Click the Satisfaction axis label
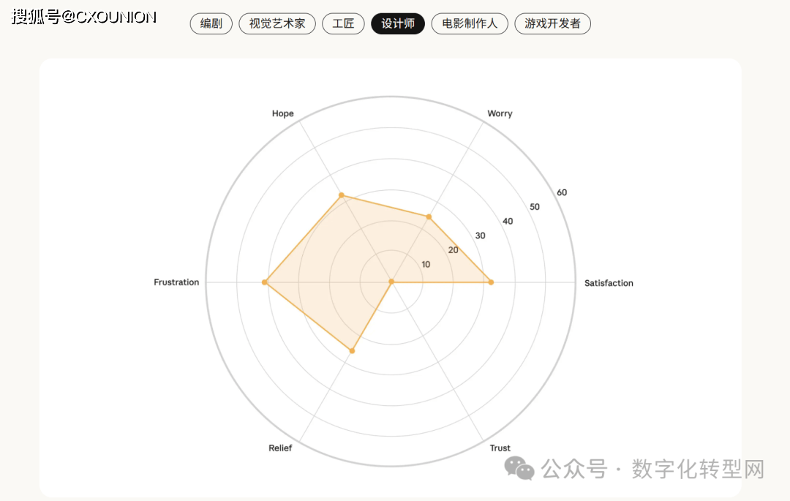 pos(609,283)
